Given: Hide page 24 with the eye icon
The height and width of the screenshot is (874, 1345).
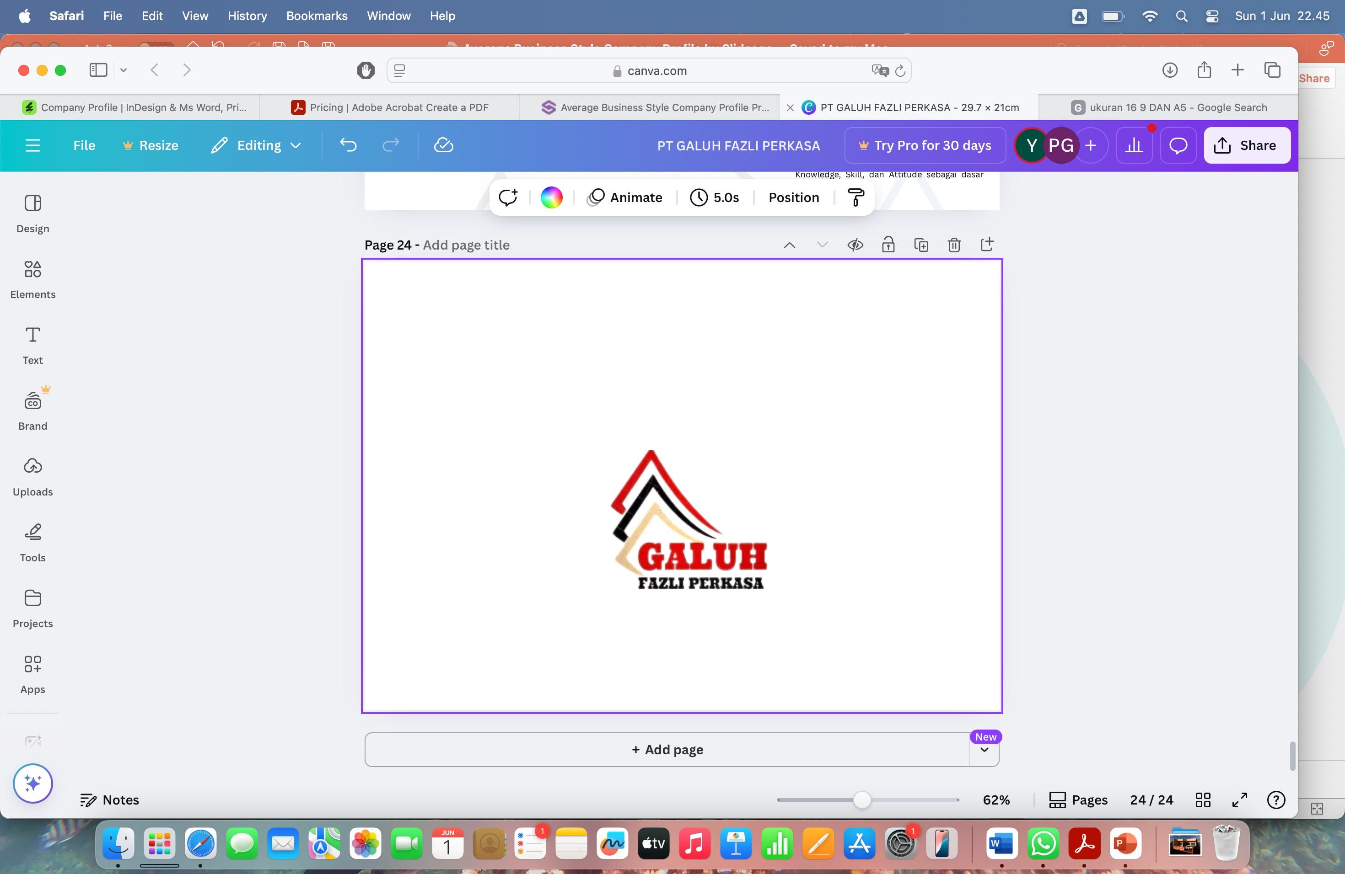Looking at the screenshot, I should click(855, 245).
